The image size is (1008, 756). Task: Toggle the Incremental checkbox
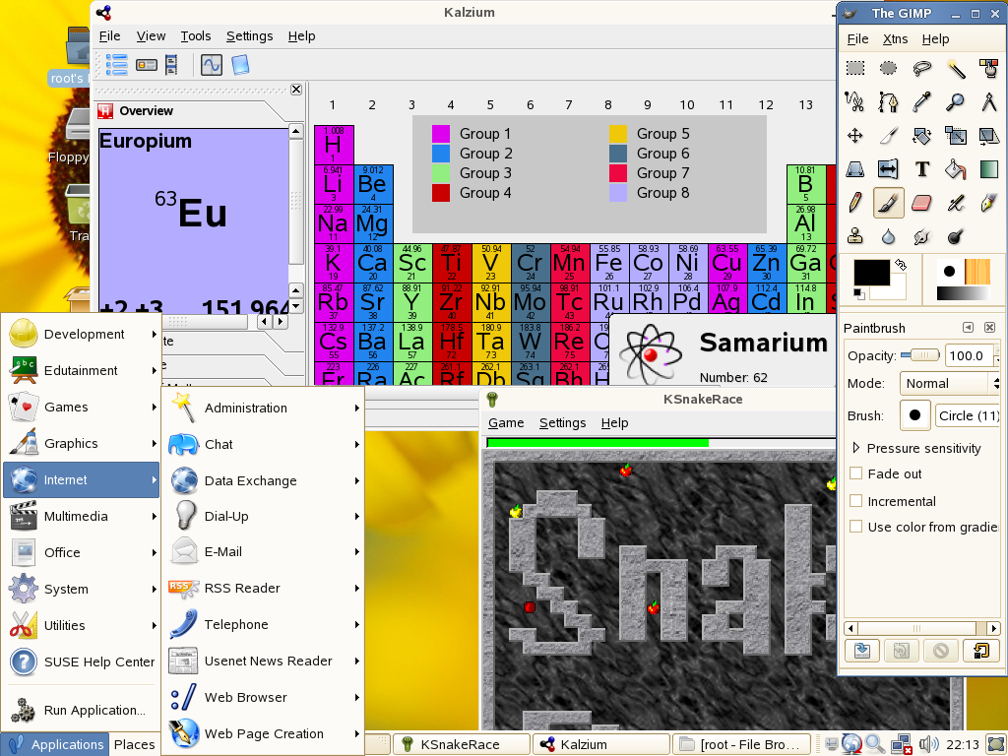point(856,500)
